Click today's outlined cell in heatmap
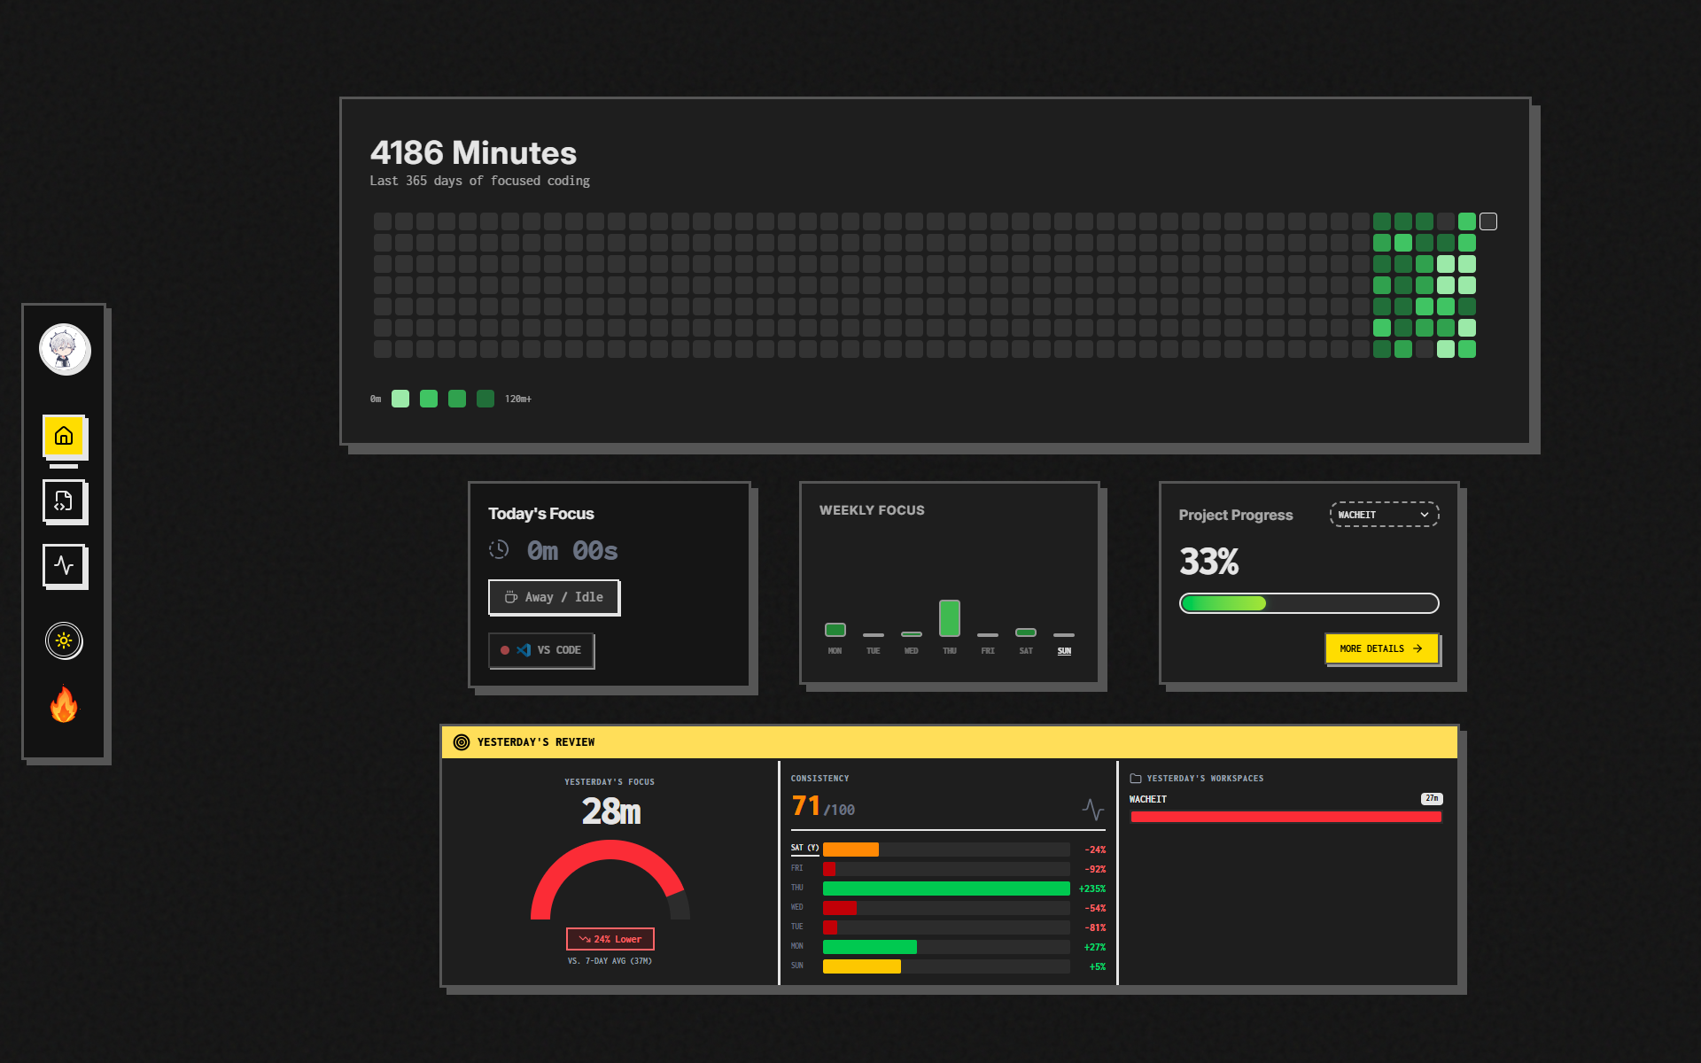1701x1063 pixels. pyautogui.click(x=1488, y=221)
